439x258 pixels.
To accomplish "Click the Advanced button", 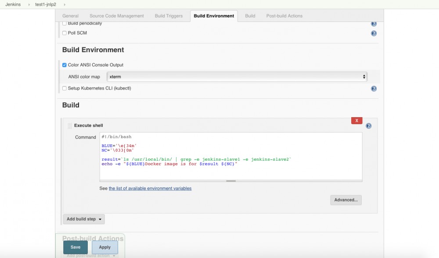I will click(345, 200).
